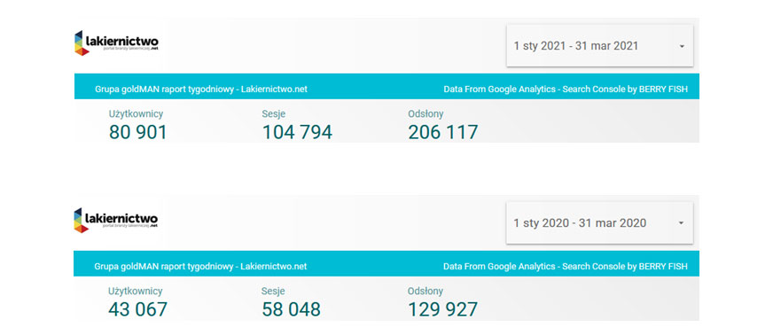Open the 1 sty 2020 - 31 mar 2020 date dropdown

point(599,222)
